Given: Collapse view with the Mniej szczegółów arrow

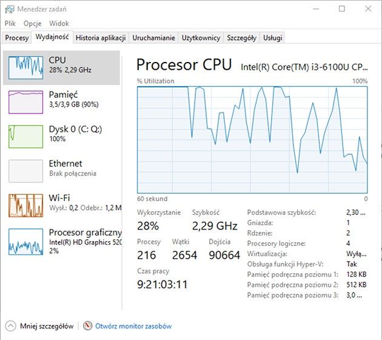Looking at the screenshot, I should point(10,326).
